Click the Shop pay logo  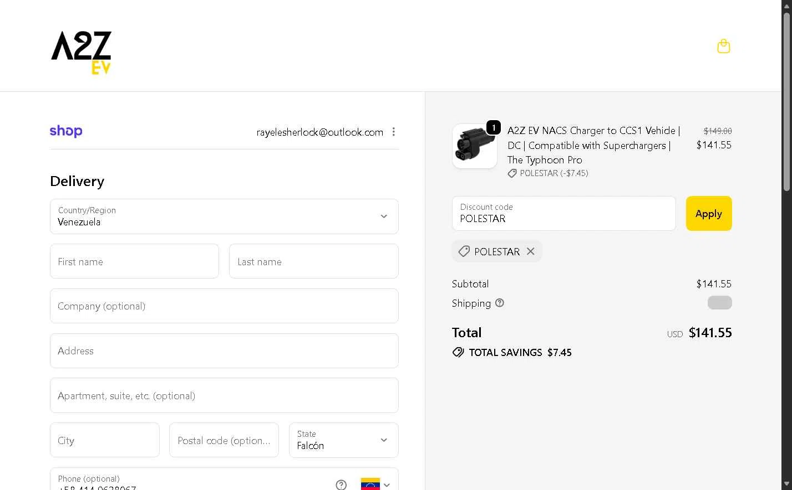pos(66,131)
